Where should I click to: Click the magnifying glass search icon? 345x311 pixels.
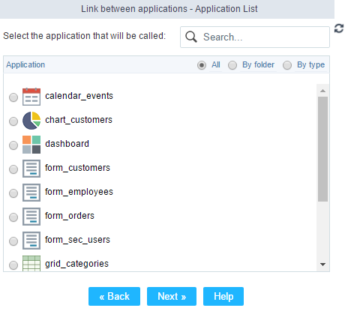191,37
